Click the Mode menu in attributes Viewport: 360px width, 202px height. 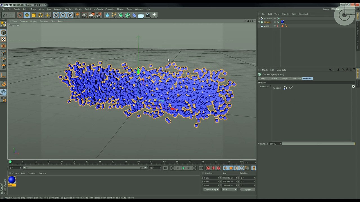pyautogui.click(x=265, y=70)
